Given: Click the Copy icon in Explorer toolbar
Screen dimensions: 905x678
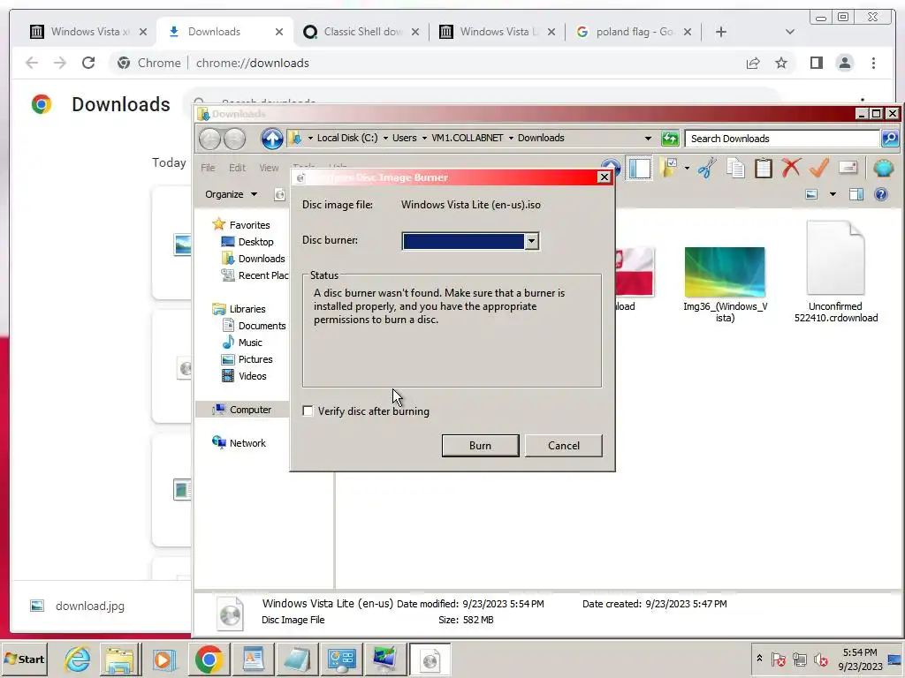Looking at the screenshot, I should (x=735, y=169).
